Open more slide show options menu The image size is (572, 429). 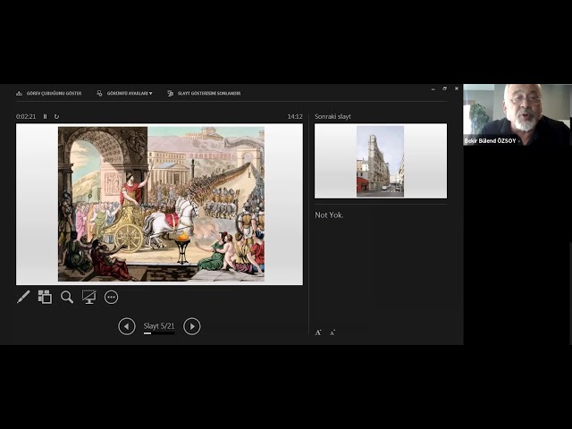111,297
